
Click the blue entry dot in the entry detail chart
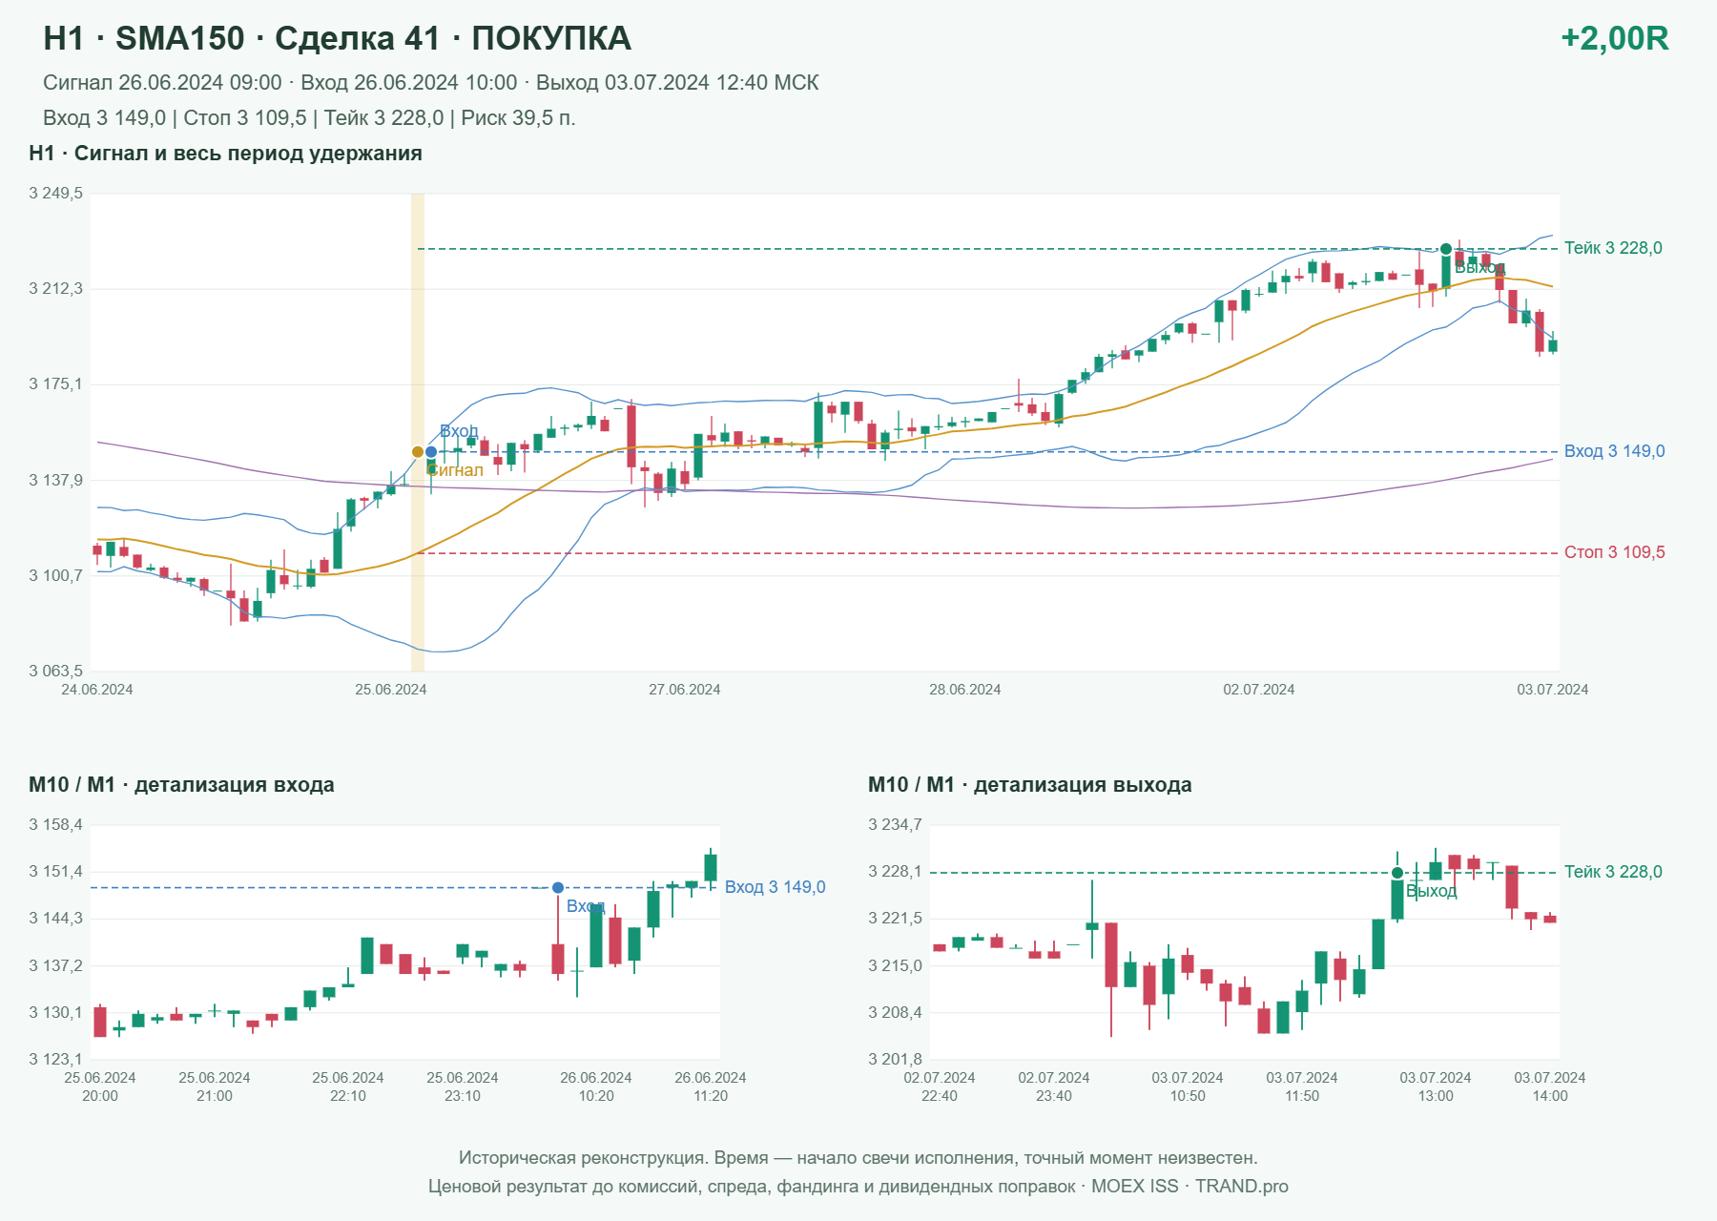[558, 888]
